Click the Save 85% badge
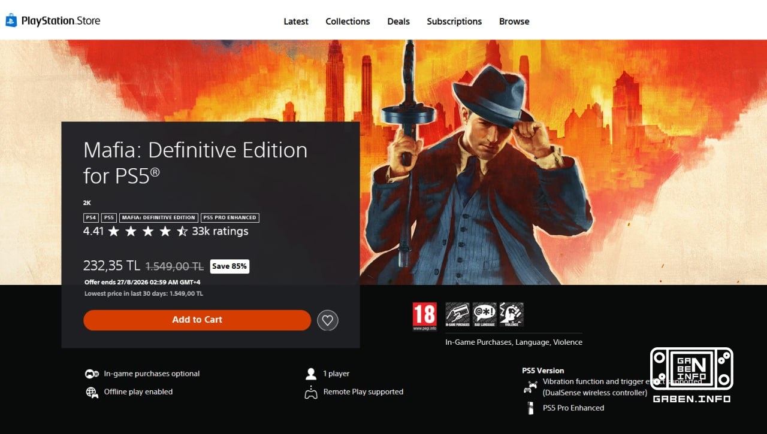The image size is (767, 434). (x=230, y=266)
